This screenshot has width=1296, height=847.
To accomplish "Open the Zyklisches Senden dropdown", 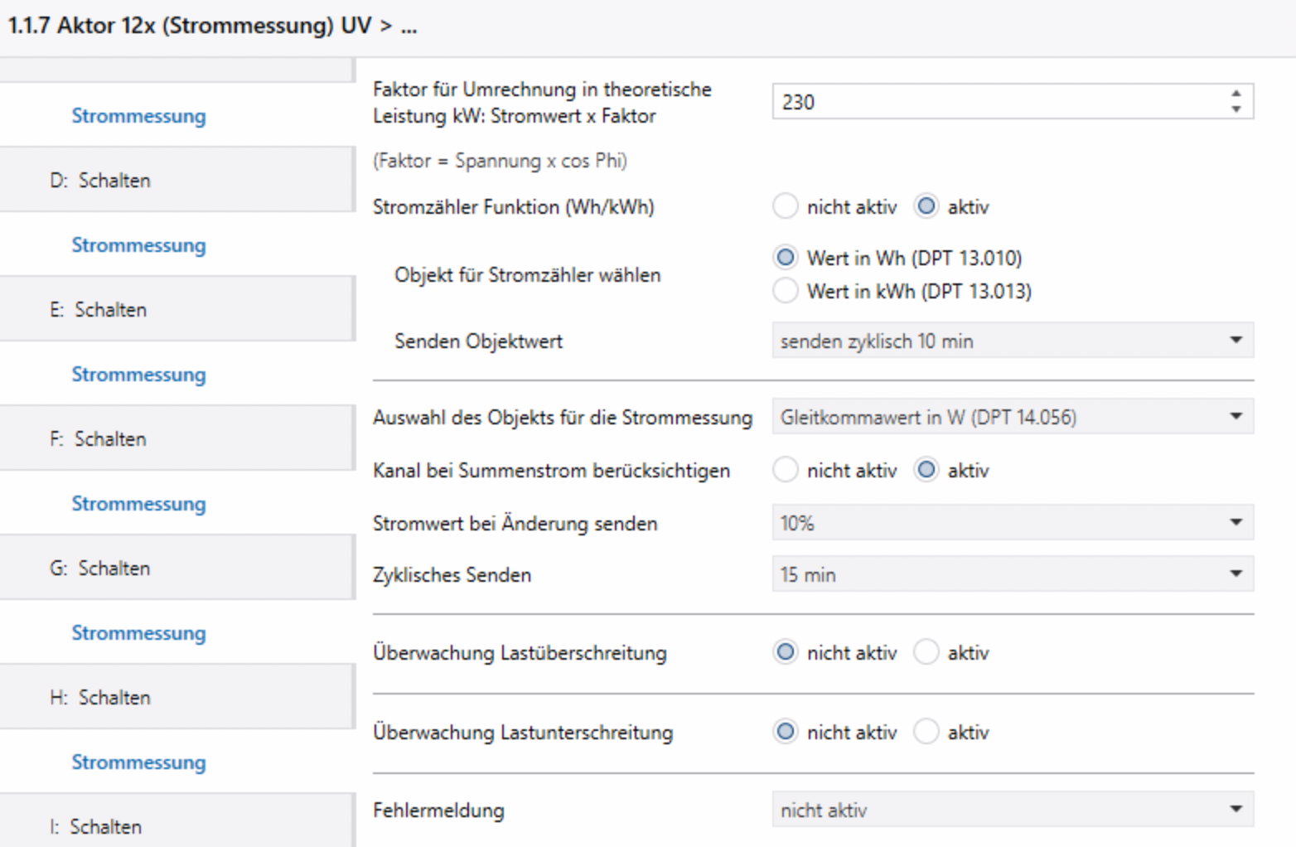I will point(1012,574).
